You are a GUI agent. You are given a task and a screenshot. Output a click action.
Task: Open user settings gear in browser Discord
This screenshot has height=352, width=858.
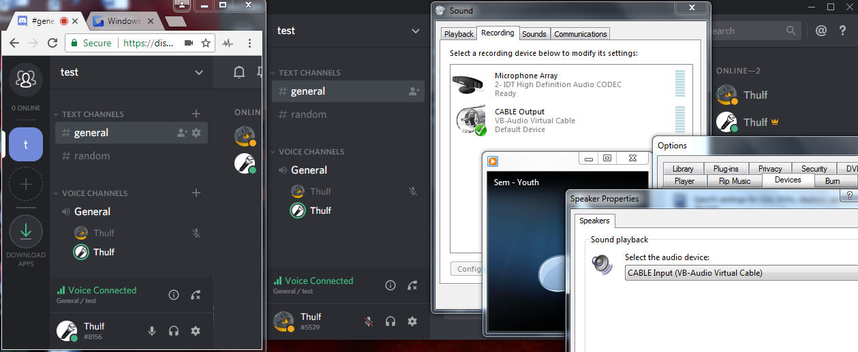tap(196, 331)
